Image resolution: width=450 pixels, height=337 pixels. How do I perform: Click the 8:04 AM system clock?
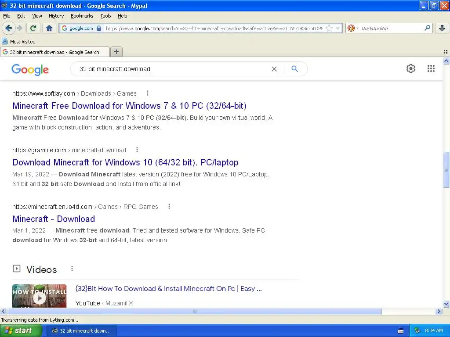(x=434, y=331)
